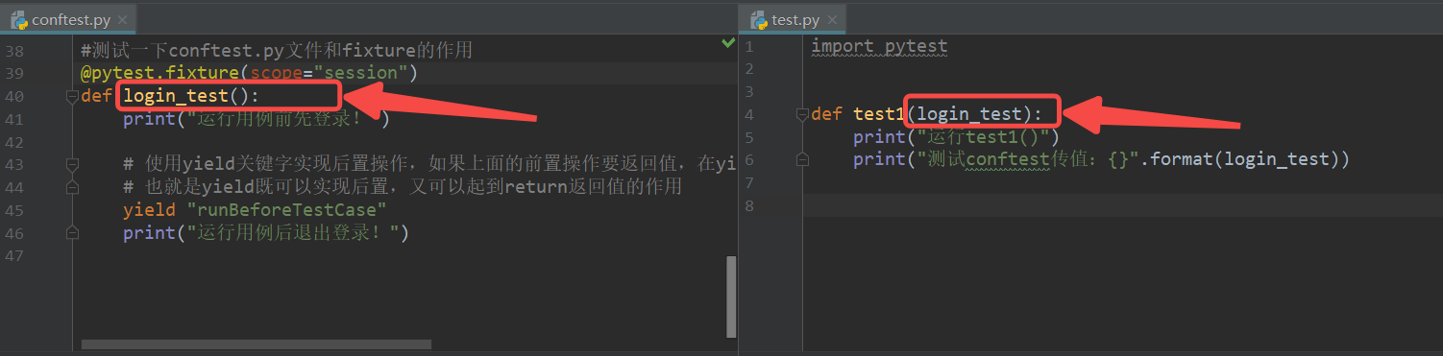Click the horizontal scrollbar under conftest.py

(257, 344)
